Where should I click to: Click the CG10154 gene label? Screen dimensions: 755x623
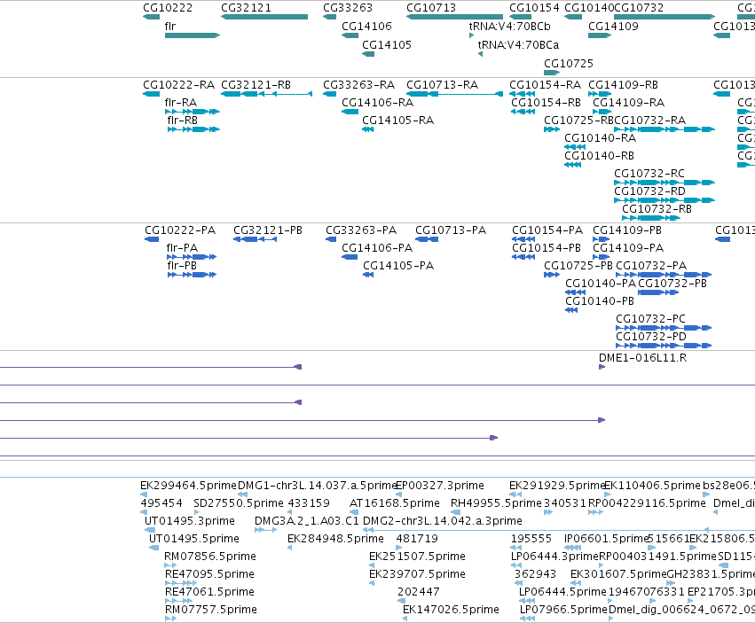(534, 8)
